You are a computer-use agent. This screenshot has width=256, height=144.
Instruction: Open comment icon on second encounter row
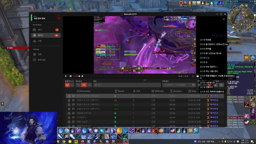73,100
